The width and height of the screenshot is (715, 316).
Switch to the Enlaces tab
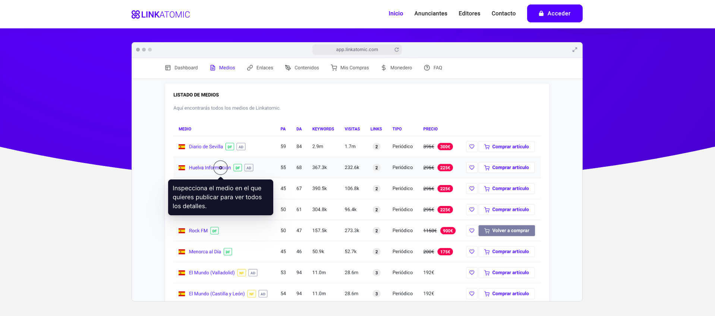click(260, 68)
